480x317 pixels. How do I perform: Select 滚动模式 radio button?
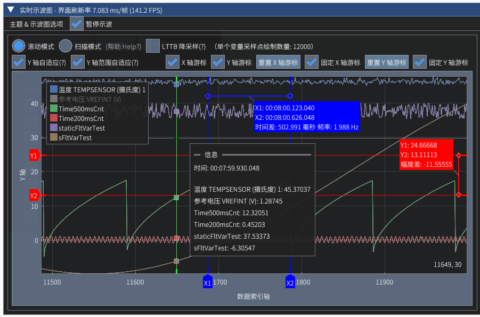click(x=19, y=46)
